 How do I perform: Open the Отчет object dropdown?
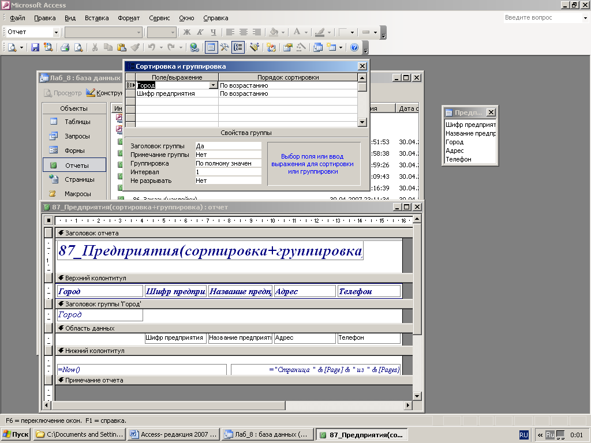56,32
